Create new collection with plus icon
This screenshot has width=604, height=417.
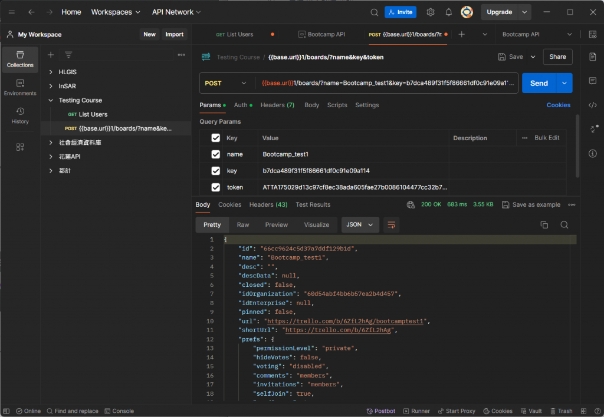pyautogui.click(x=51, y=55)
